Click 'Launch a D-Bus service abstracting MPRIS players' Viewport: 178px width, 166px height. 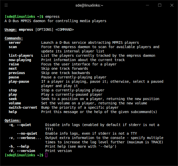pos(90,42)
